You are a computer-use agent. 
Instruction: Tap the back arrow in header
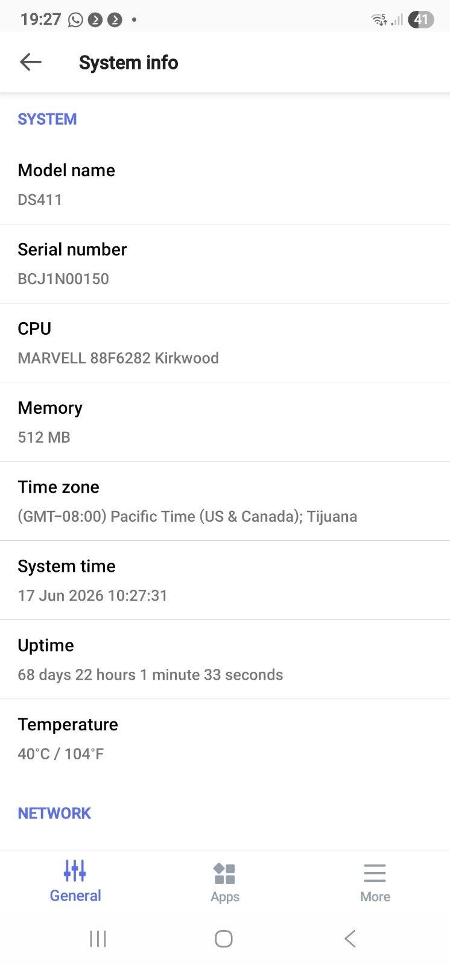pos(30,62)
